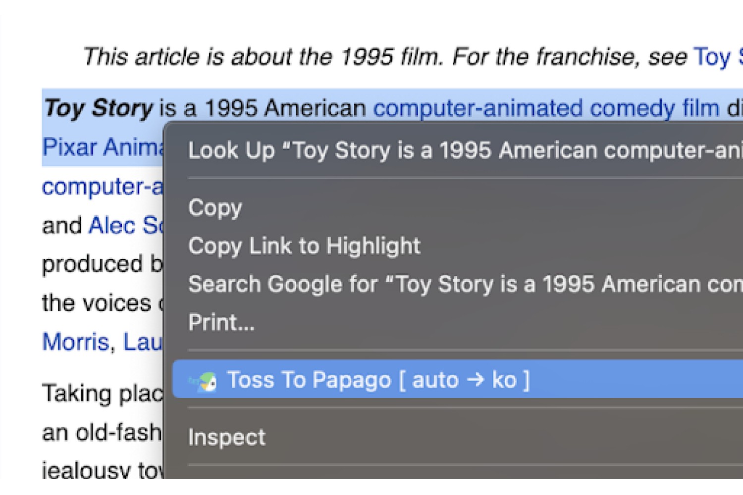
Task: Follow the Alec S… link
Action: [x=126, y=226]
